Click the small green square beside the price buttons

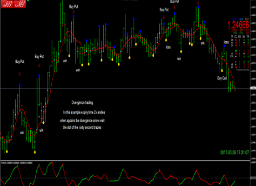[x=28, y=0]
